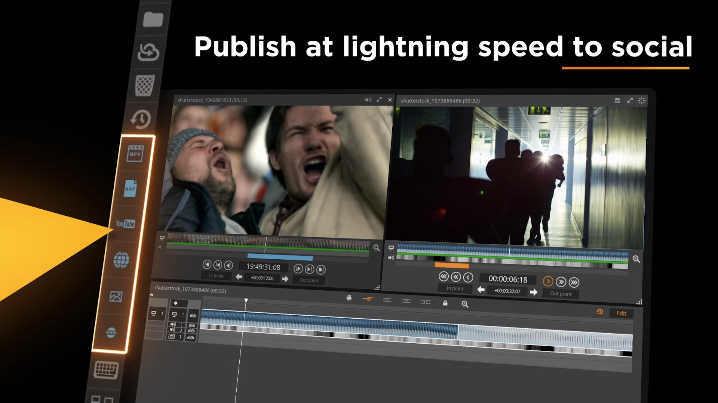Mute audio track 2
718x403 pixels.
[x=172, y=330]
